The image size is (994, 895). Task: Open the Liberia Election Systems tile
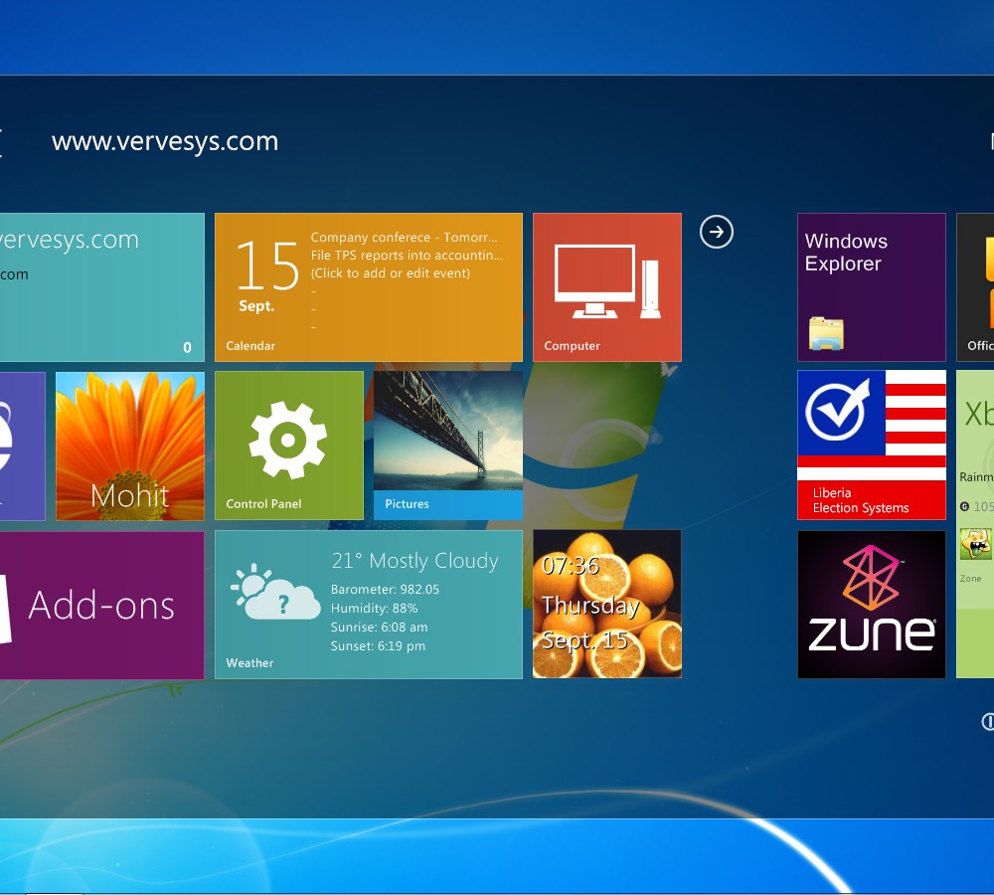coord(871,446)
